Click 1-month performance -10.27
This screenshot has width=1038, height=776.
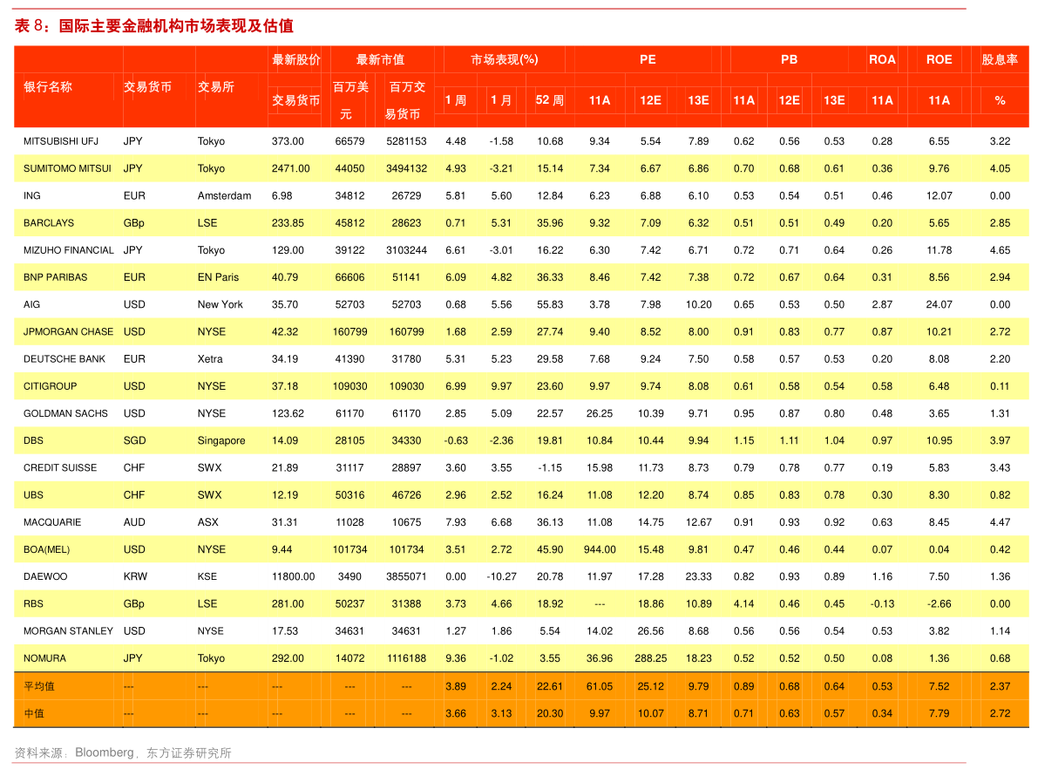501,576
